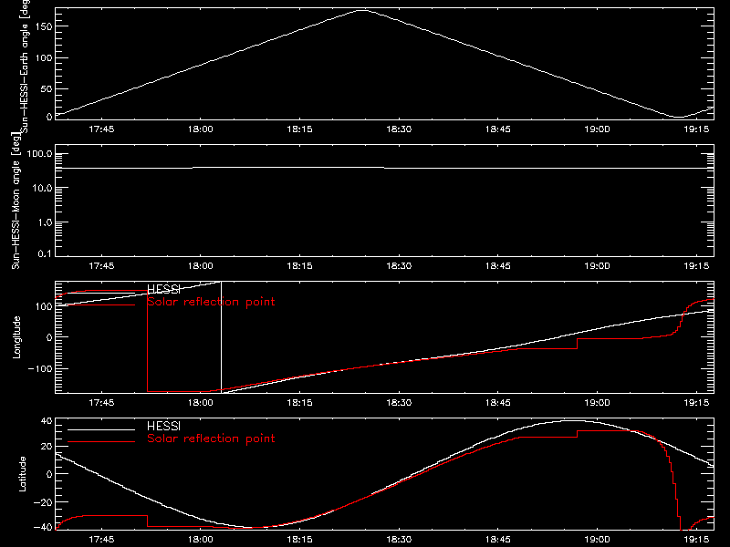Click 18:15 time label under Moon angle plot

[x=300, y=266]
